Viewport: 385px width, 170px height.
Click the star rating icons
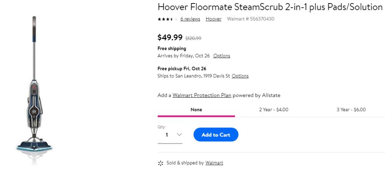pos(167,19)
